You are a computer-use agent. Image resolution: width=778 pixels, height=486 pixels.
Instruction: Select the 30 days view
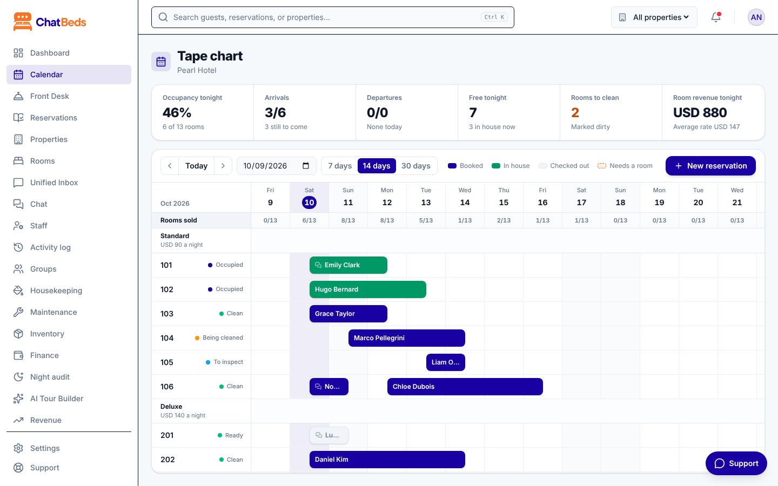(x=416, y=166)
